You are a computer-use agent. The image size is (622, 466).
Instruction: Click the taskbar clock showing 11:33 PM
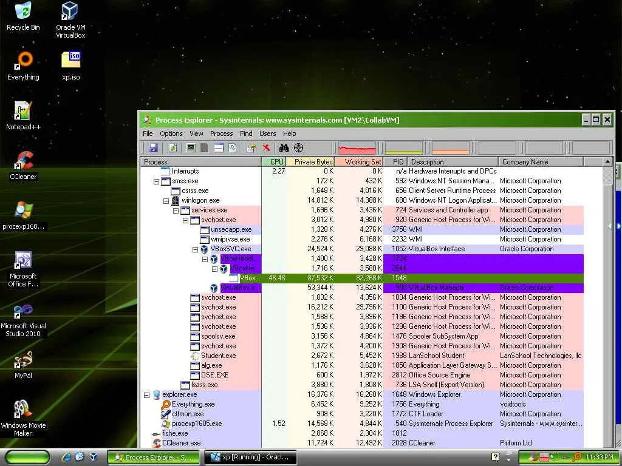point(599,458)
